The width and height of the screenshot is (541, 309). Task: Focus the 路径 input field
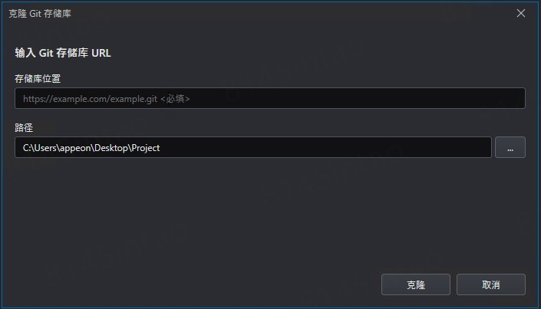coord(253,147)
